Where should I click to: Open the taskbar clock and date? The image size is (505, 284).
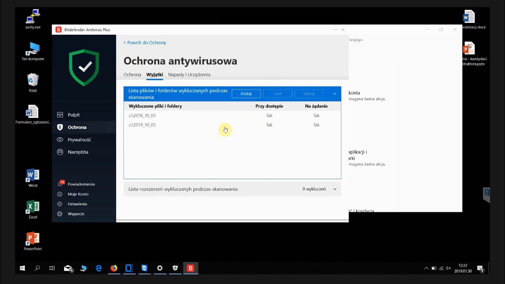[463, 268]
